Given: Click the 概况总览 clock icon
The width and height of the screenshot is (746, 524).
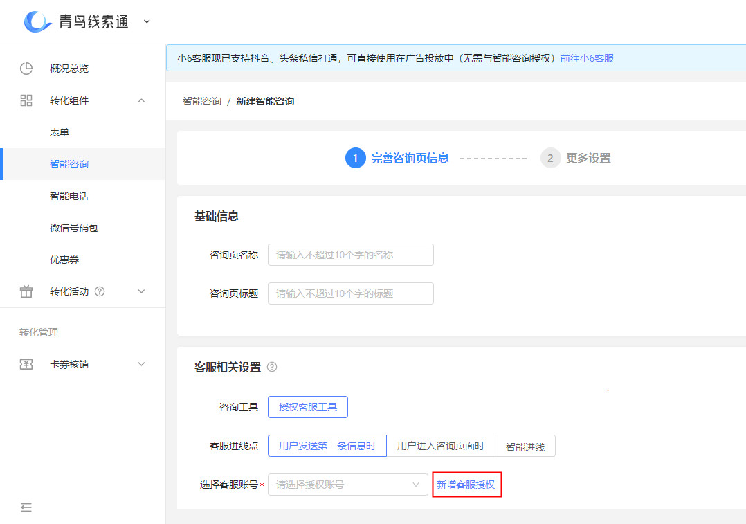Looking at the screenshot, I should 26,69.
